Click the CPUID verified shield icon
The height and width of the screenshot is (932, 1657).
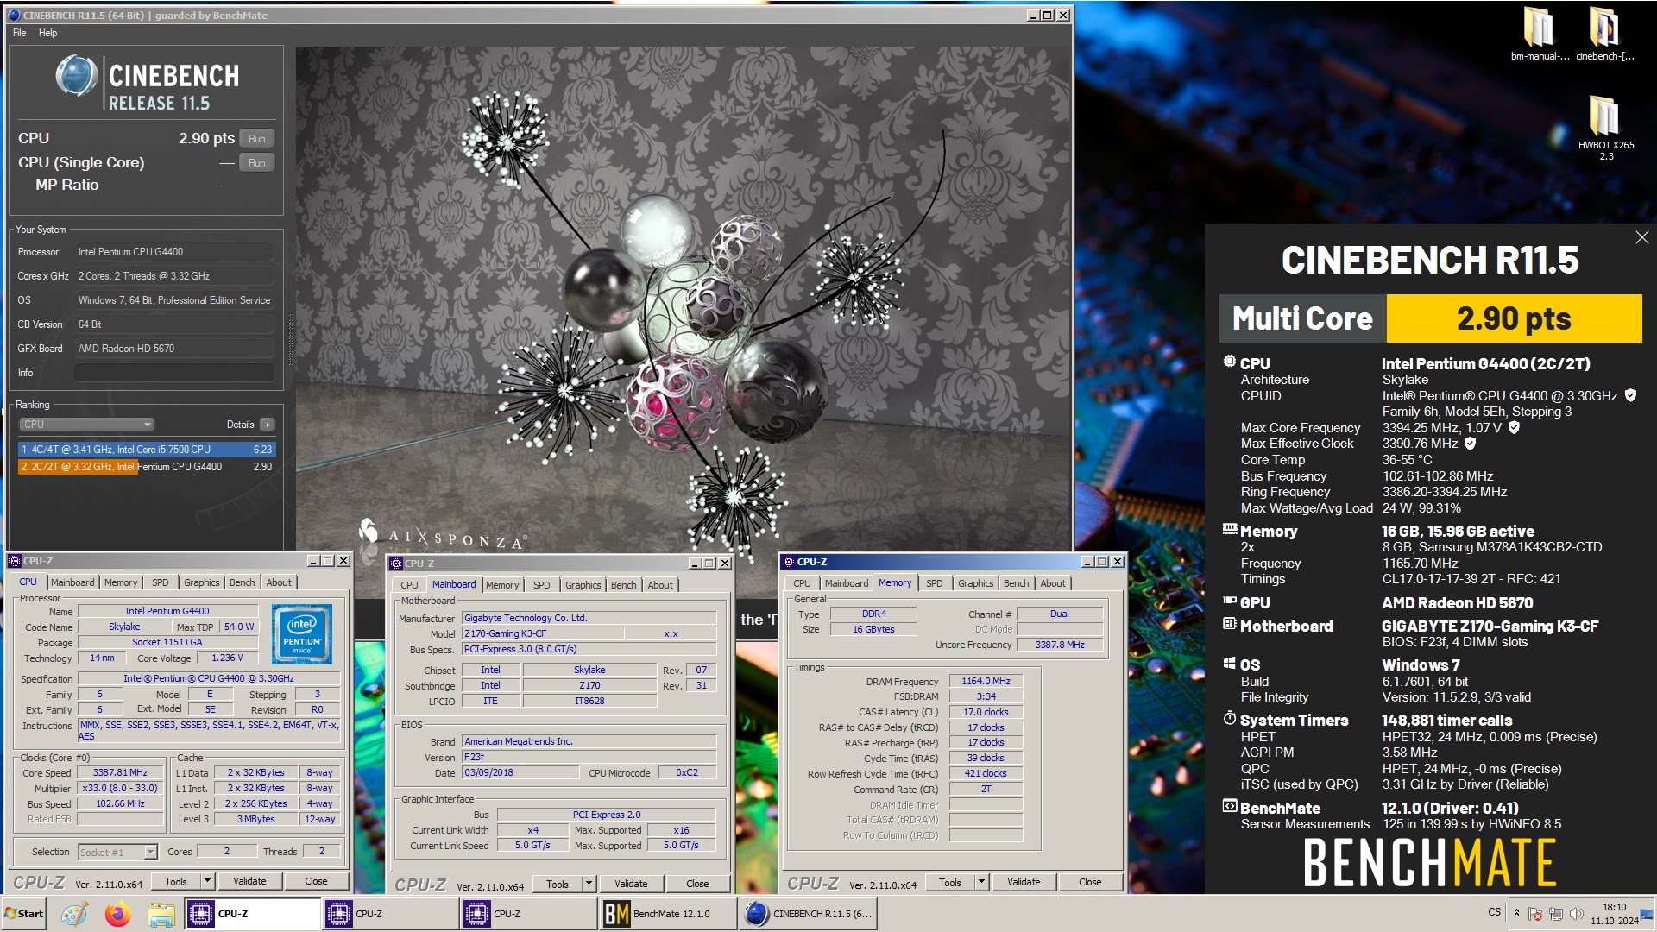1630,395
